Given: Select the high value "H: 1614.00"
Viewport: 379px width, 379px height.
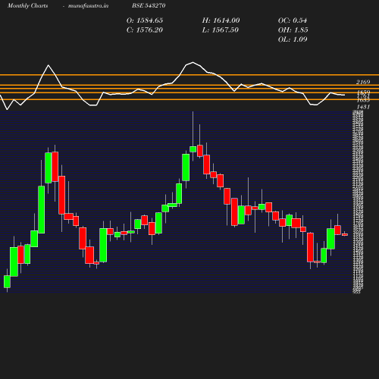Looking at the screenshot, I should click(x=221, y=20).
